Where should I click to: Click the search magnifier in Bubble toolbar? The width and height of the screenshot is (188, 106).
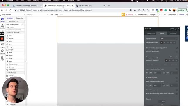[165, 14]
